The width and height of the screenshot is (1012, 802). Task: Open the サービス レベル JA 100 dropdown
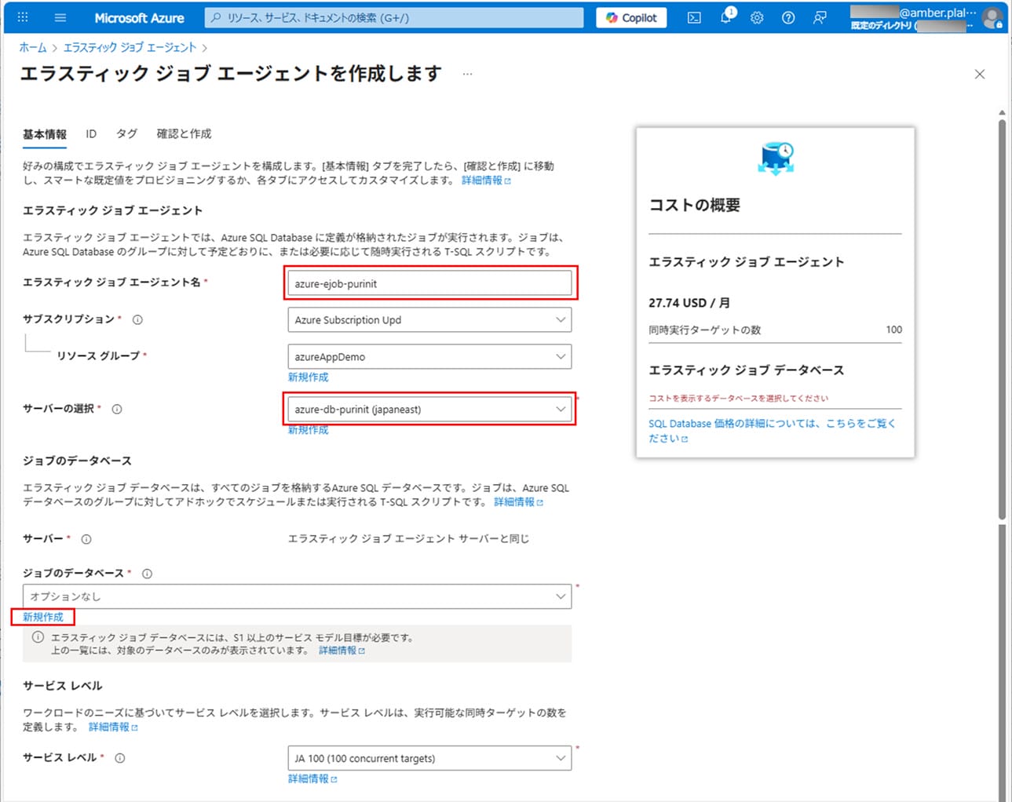click(429, 759)
